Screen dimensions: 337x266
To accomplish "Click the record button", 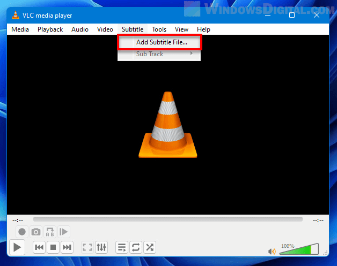I will [22, 232].
